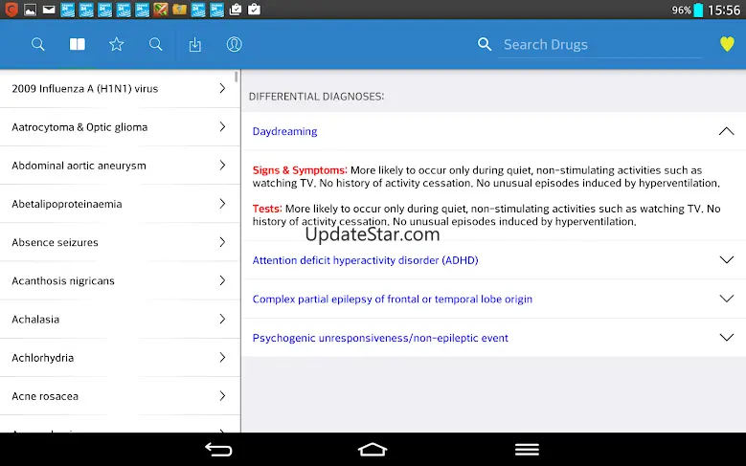Tap the arrow on the Achlorhydria row
This screenshot has height=466, width=746.
222,357
